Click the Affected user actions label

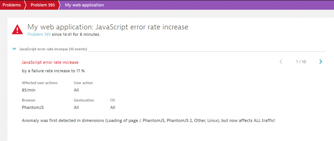click(x=39, y=83)
